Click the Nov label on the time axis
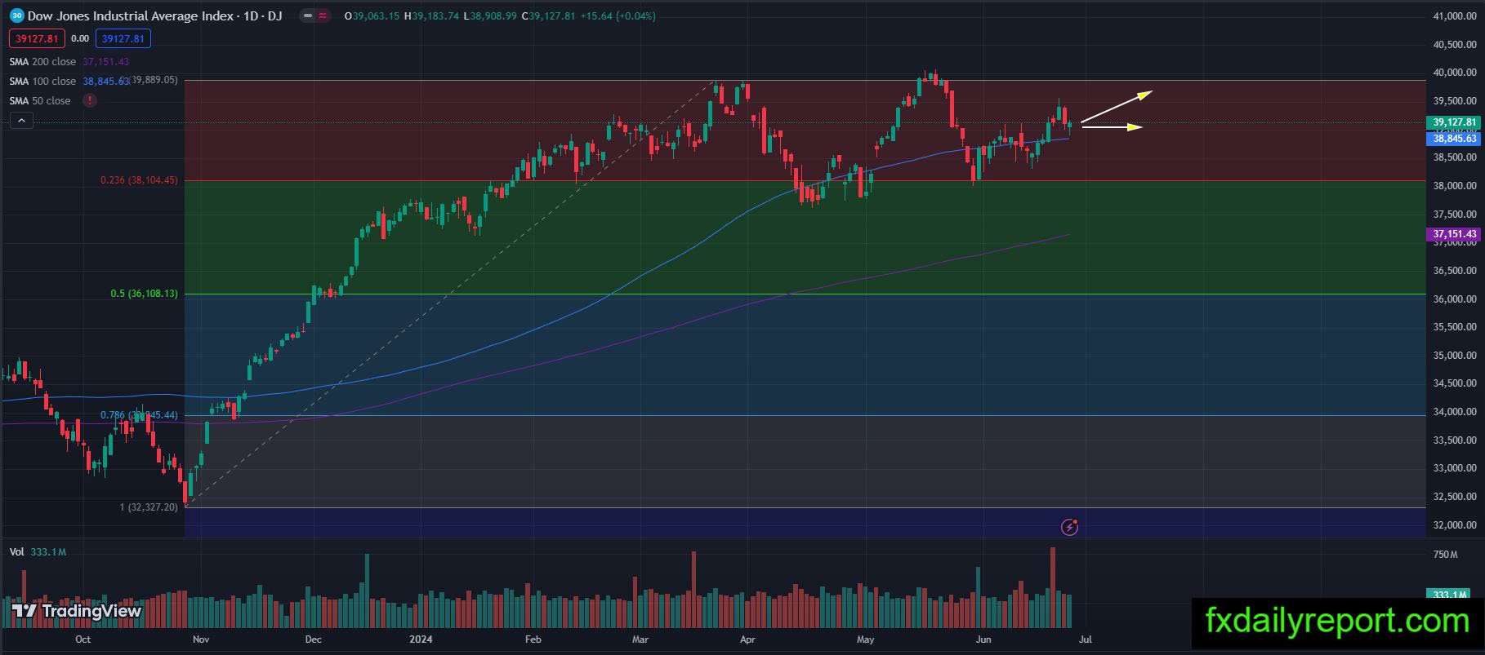Screen dimensions: 1485x655 coord(201,640)
